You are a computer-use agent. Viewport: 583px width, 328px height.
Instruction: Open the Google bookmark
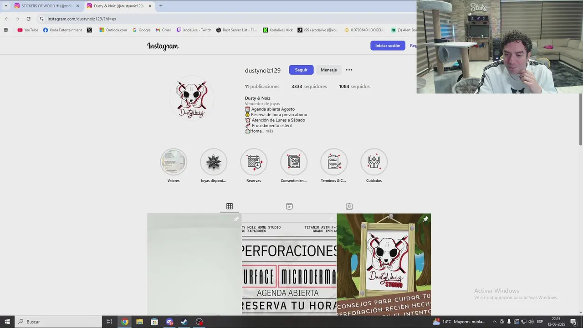pos(141,30)
